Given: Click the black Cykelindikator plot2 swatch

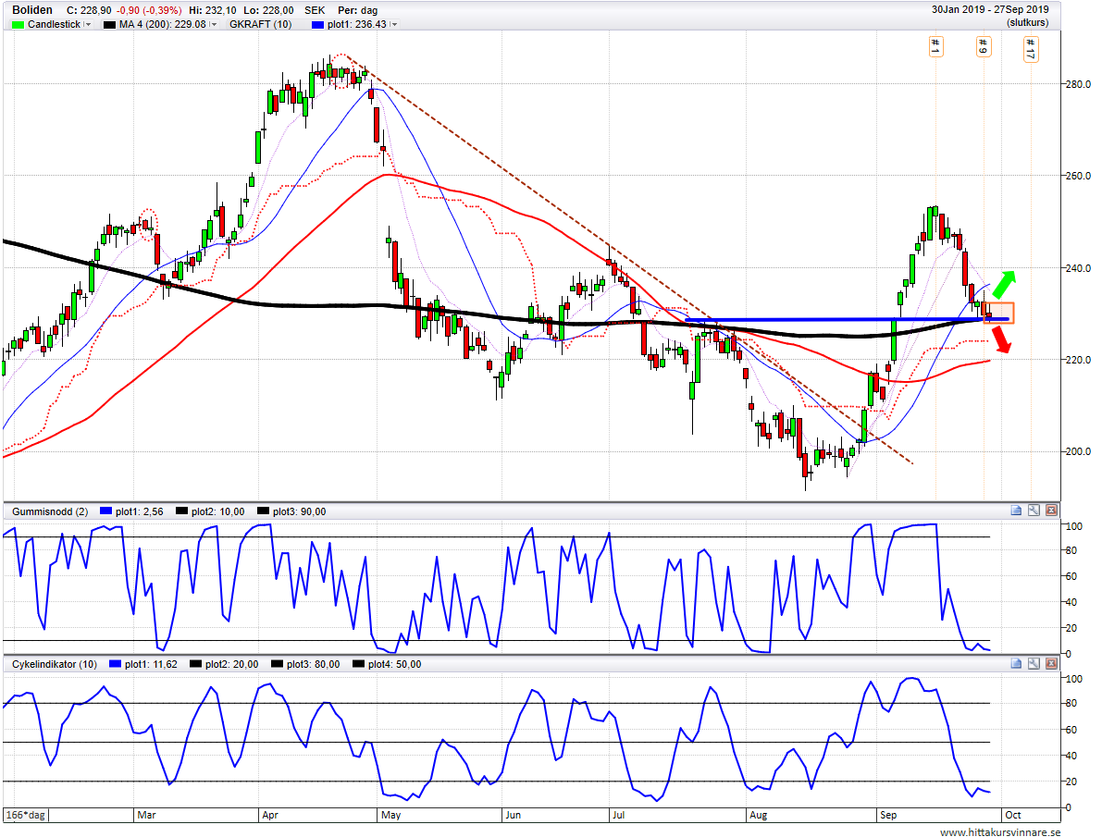Looking at the screenshot, I should click(x=196, y=664).
